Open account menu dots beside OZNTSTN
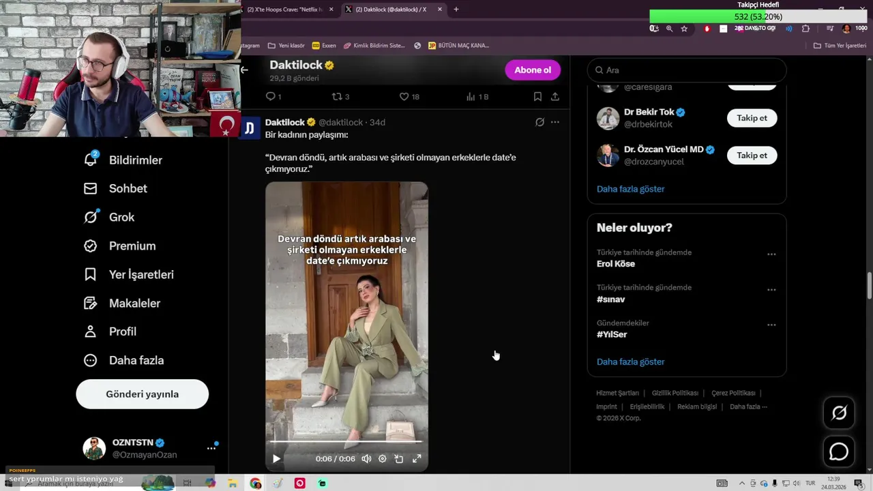 [211, 449]
